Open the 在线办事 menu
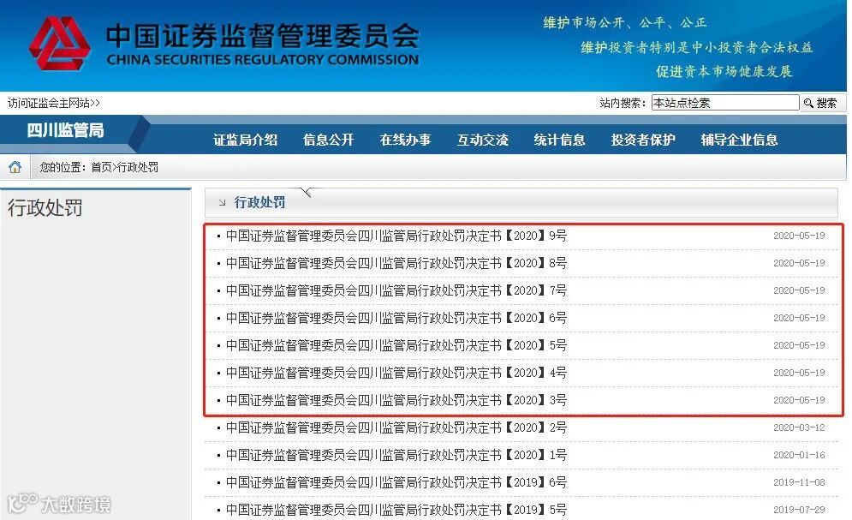The height and width of the screenshot is (520, 852). click(x=405, y=140)
